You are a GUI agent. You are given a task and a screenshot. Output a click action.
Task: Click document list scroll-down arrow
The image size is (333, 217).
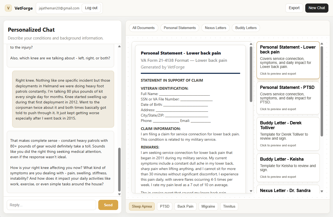[x=322, y=191]
